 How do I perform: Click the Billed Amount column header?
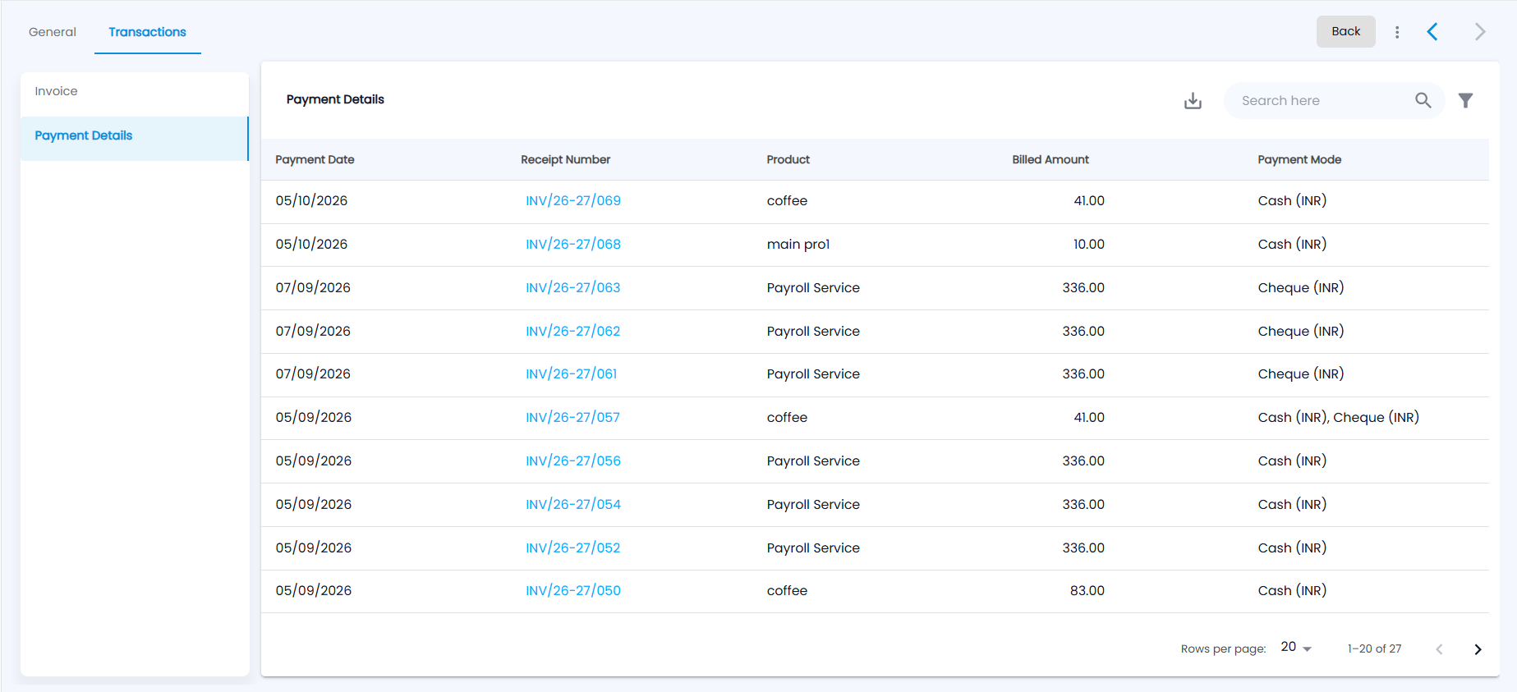click(1050, 160)
